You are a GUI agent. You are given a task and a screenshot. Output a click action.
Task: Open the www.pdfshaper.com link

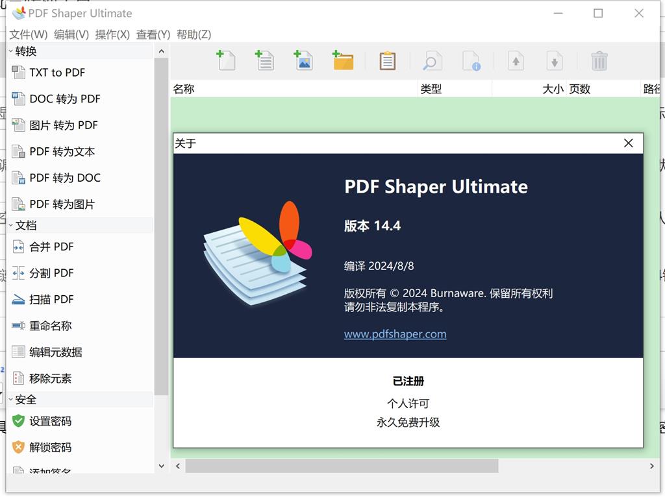coord(395,334)
